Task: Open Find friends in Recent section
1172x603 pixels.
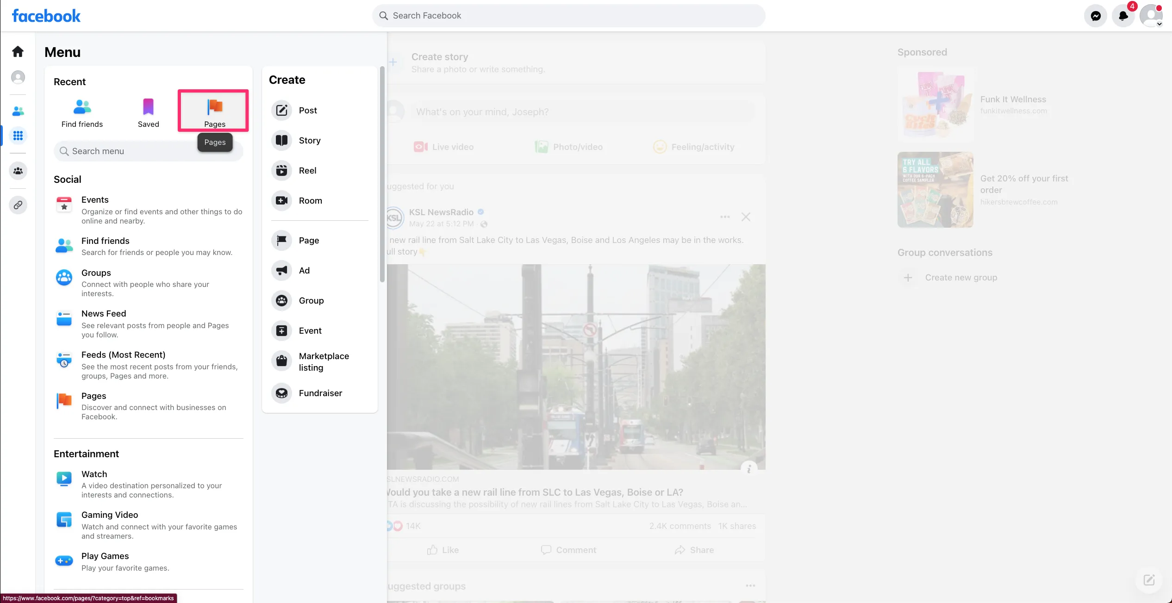Action: (82, 112)
